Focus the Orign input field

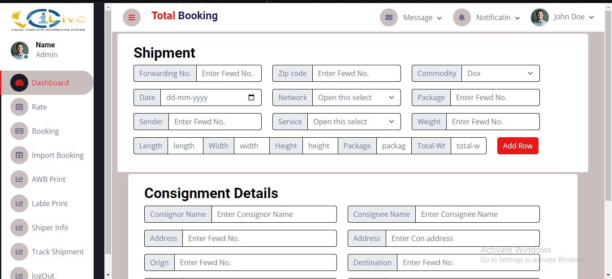tap(255, 262)
